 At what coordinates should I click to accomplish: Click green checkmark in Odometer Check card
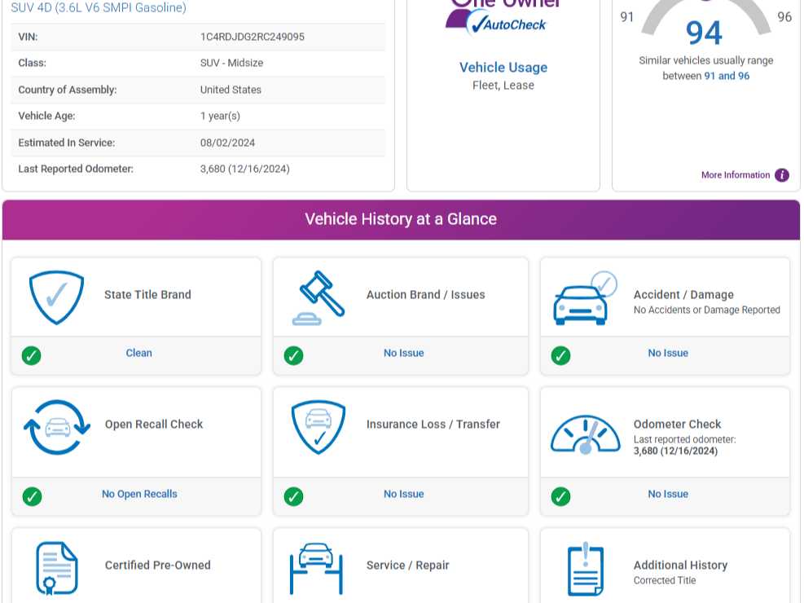[x=560, y=496]
